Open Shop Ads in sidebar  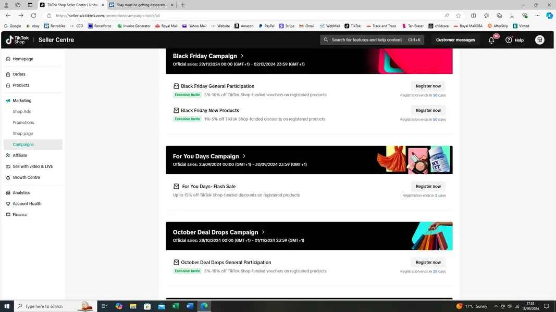22,111
